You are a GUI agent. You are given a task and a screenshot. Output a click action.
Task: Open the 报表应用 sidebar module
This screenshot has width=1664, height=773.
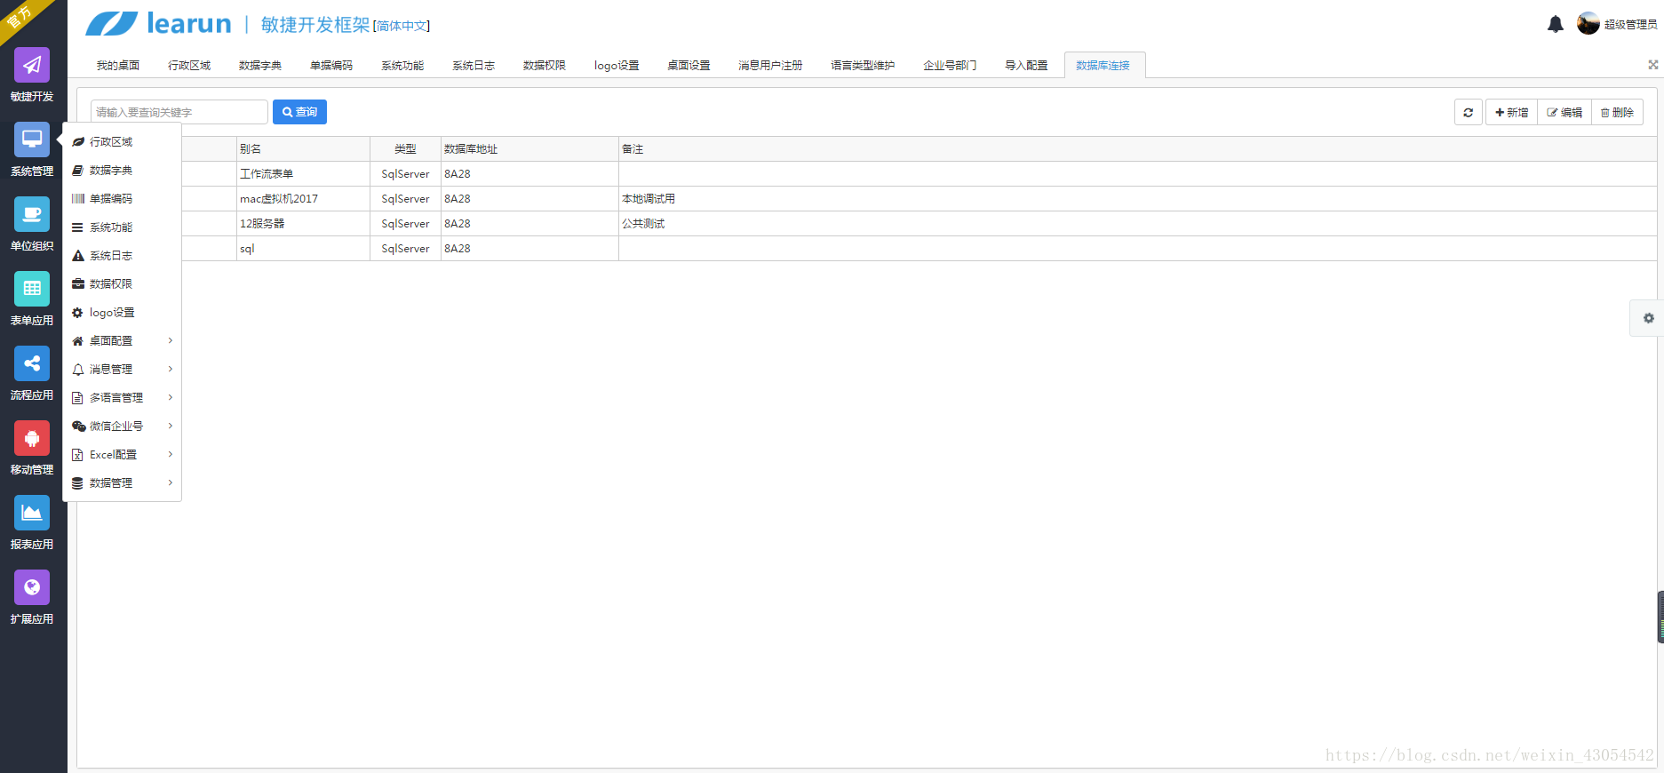point(32,523)
